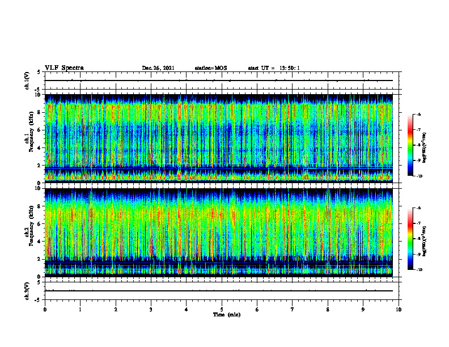
Task: Click the "-8" label on ch.2 color bar
Action: pos(419,239)
